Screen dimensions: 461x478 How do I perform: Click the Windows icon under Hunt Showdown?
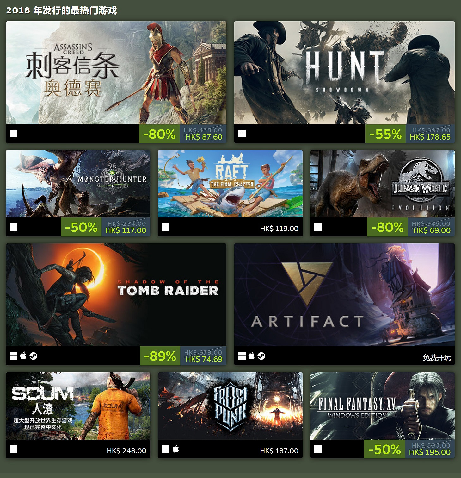pos(242,134)
